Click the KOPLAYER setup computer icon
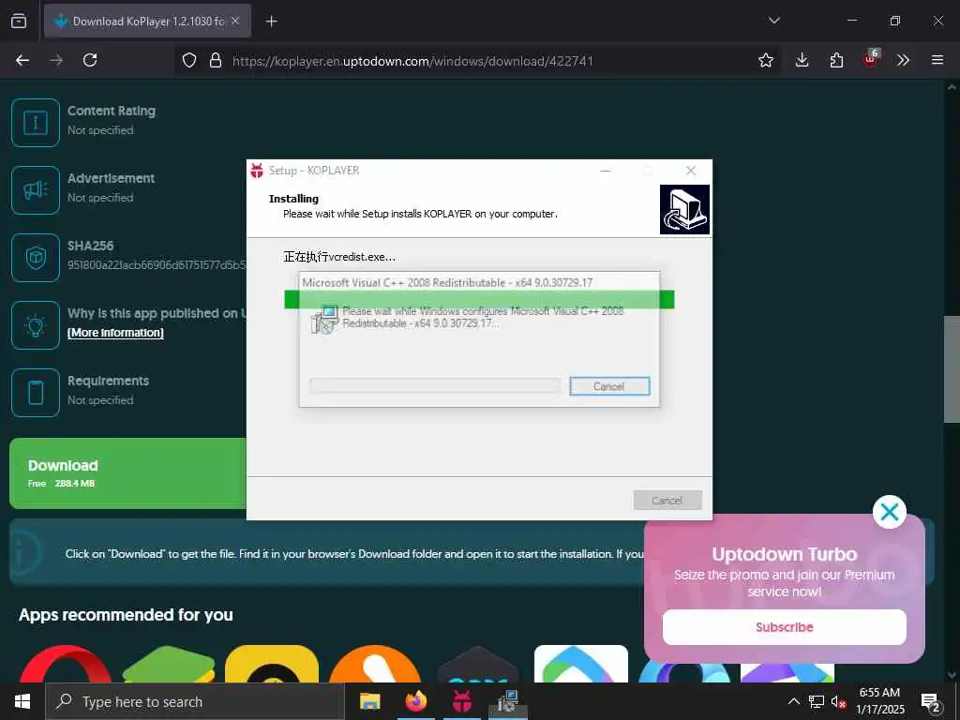 (684, 209)
